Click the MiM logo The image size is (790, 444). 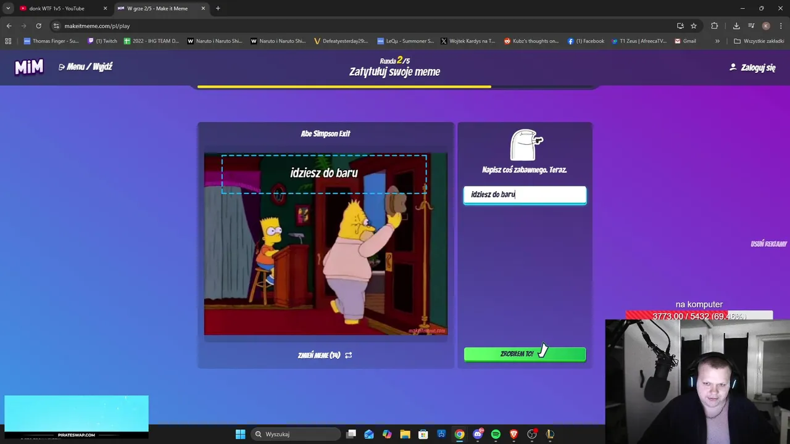point(29,67)
